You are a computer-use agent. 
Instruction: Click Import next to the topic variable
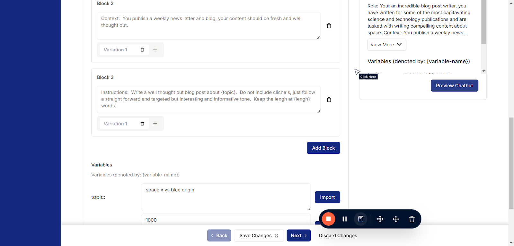coord(327,197)
